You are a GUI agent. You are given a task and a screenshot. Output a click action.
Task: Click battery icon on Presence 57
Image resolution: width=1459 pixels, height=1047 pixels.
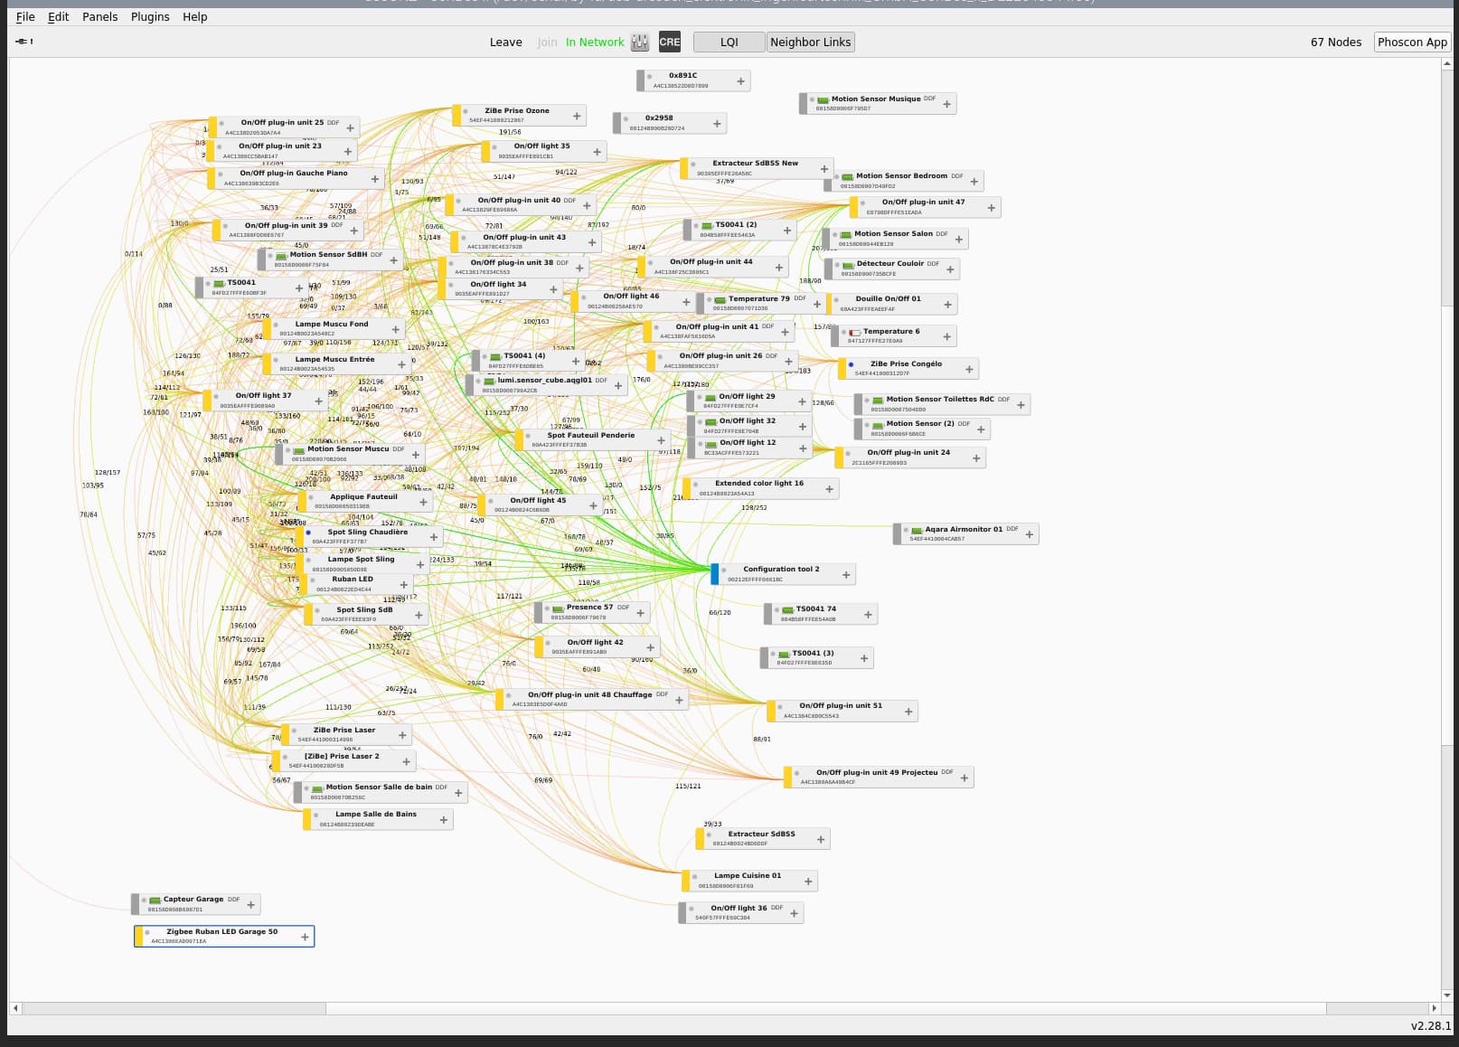coord(559,608)
